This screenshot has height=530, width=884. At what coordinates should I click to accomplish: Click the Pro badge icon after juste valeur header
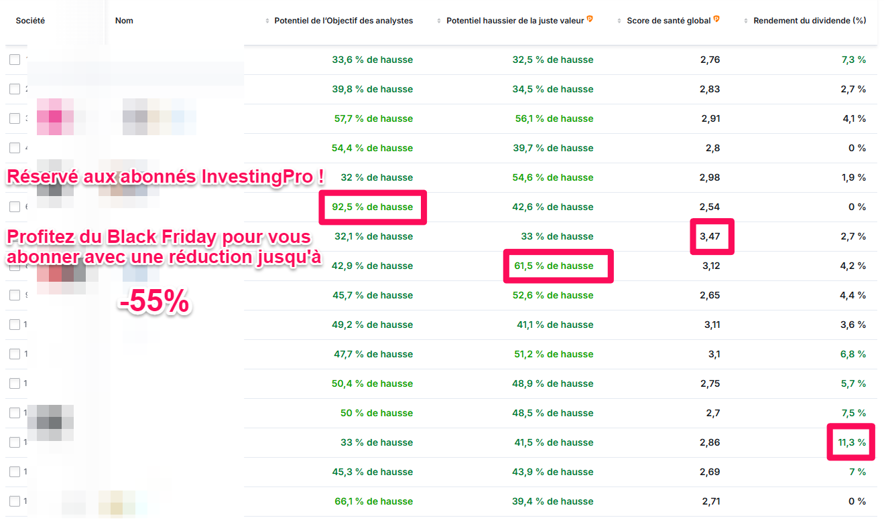click(x=590, y=19)
